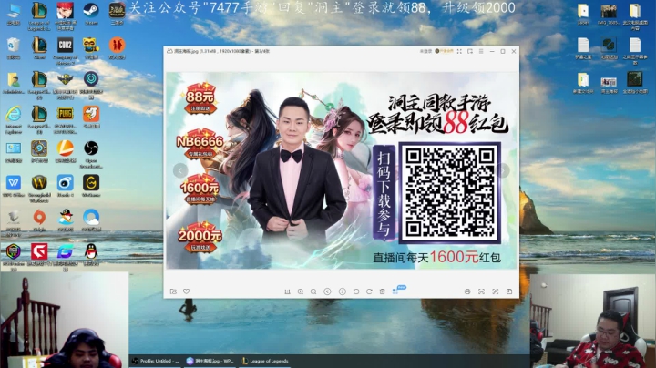The image size is (656, 368).
Task: Click the login text in viewer title bar
Action: [425, 51]
